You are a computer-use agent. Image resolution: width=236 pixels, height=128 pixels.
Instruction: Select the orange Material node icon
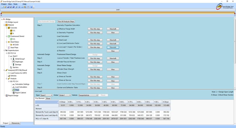(7, 25)
